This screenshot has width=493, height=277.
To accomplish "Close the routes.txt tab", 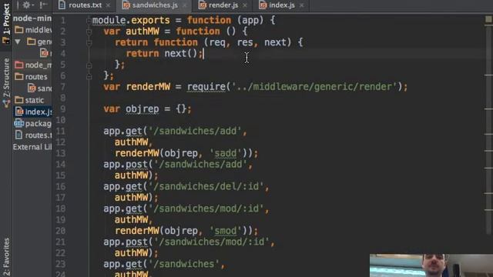I will (x=108, y=5).
